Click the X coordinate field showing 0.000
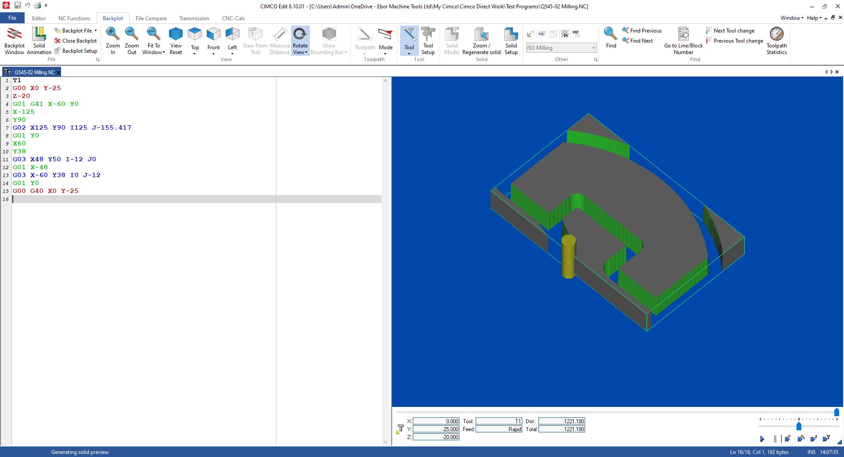The width and height of the screenshot is (844, 457). pos(436,421)
